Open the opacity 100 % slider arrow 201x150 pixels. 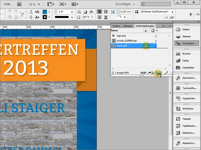92,17
